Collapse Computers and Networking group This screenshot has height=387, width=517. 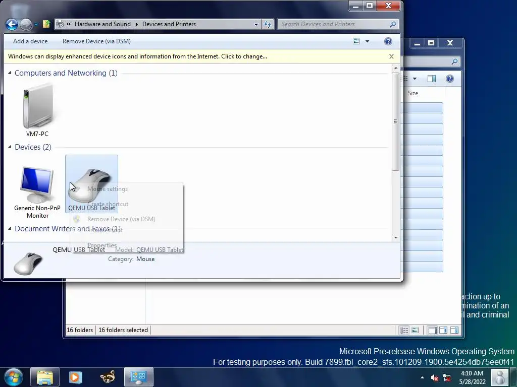(10, 73)
